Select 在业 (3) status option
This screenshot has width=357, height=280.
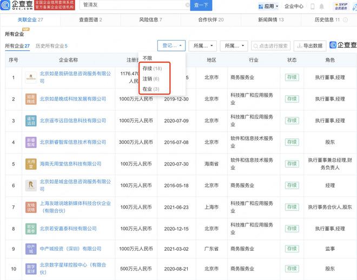tap(150, 89)
